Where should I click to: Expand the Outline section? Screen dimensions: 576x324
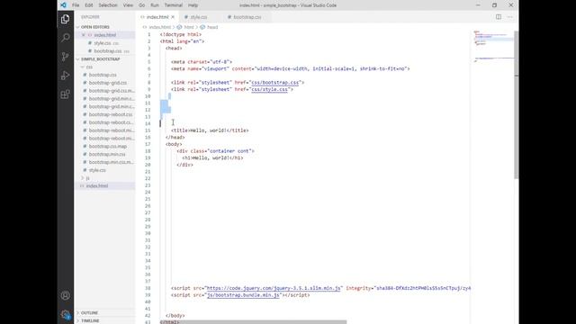pyautogui.click(x=89, y=312)
